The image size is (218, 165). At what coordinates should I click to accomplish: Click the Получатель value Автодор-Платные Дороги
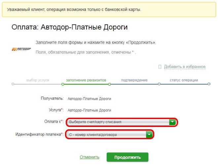(x=90, y=99)
